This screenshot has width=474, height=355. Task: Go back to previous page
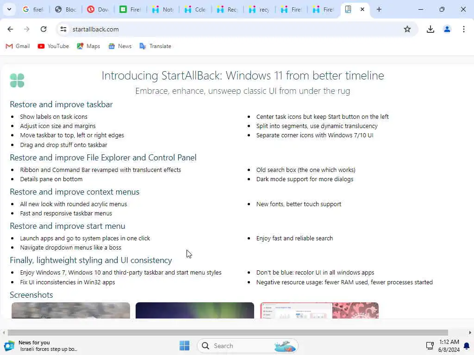[x=10, y=29]
